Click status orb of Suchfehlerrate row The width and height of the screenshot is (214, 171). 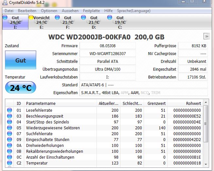pos(9,134)
